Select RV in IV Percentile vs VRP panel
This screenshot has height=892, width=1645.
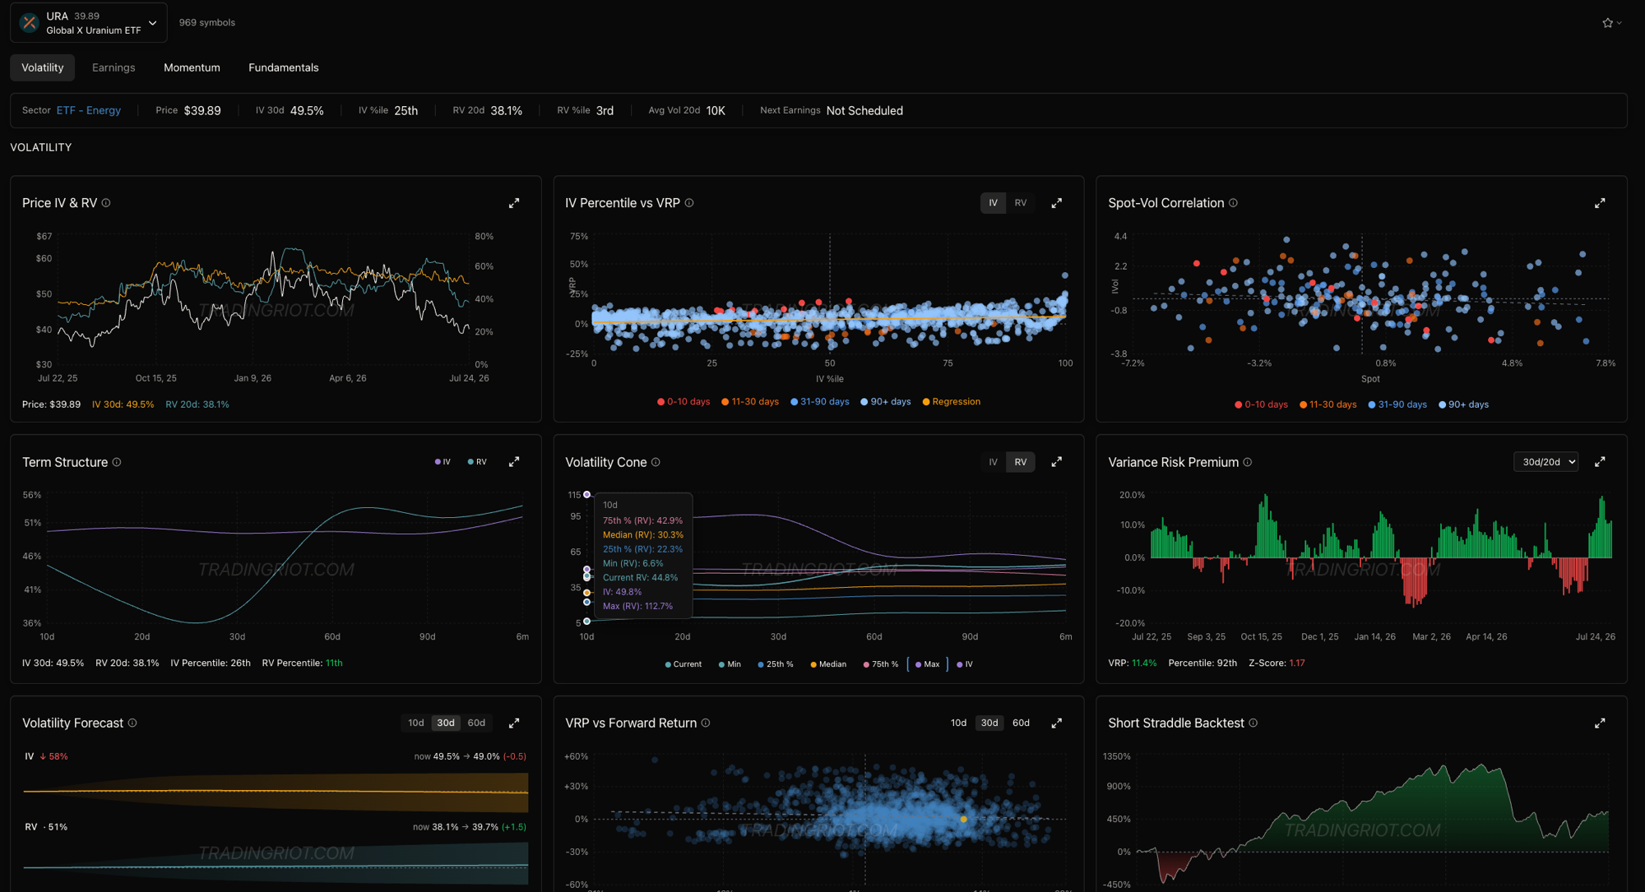pos(1021,203)
